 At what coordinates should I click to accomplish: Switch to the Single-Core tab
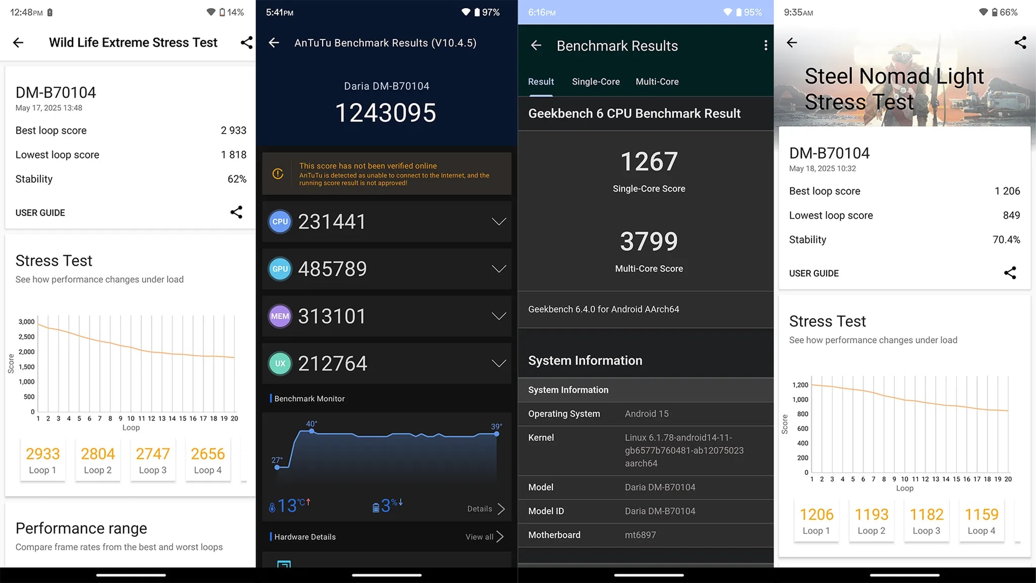(595, 82)
